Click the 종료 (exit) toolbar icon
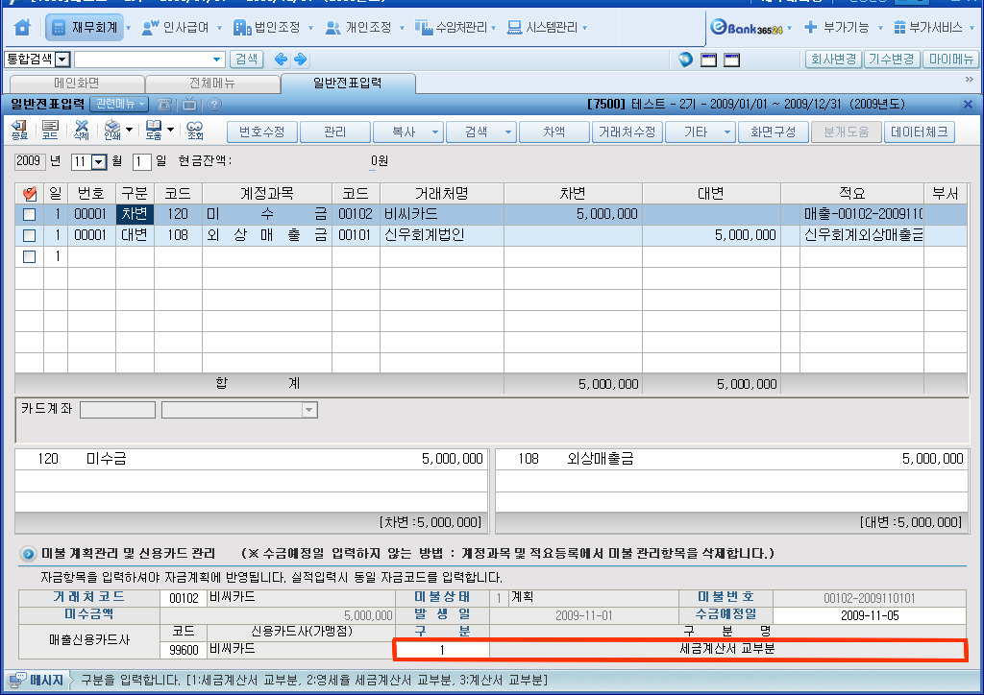The width and height of the screenshot is (984, 695). pos(20,132)
